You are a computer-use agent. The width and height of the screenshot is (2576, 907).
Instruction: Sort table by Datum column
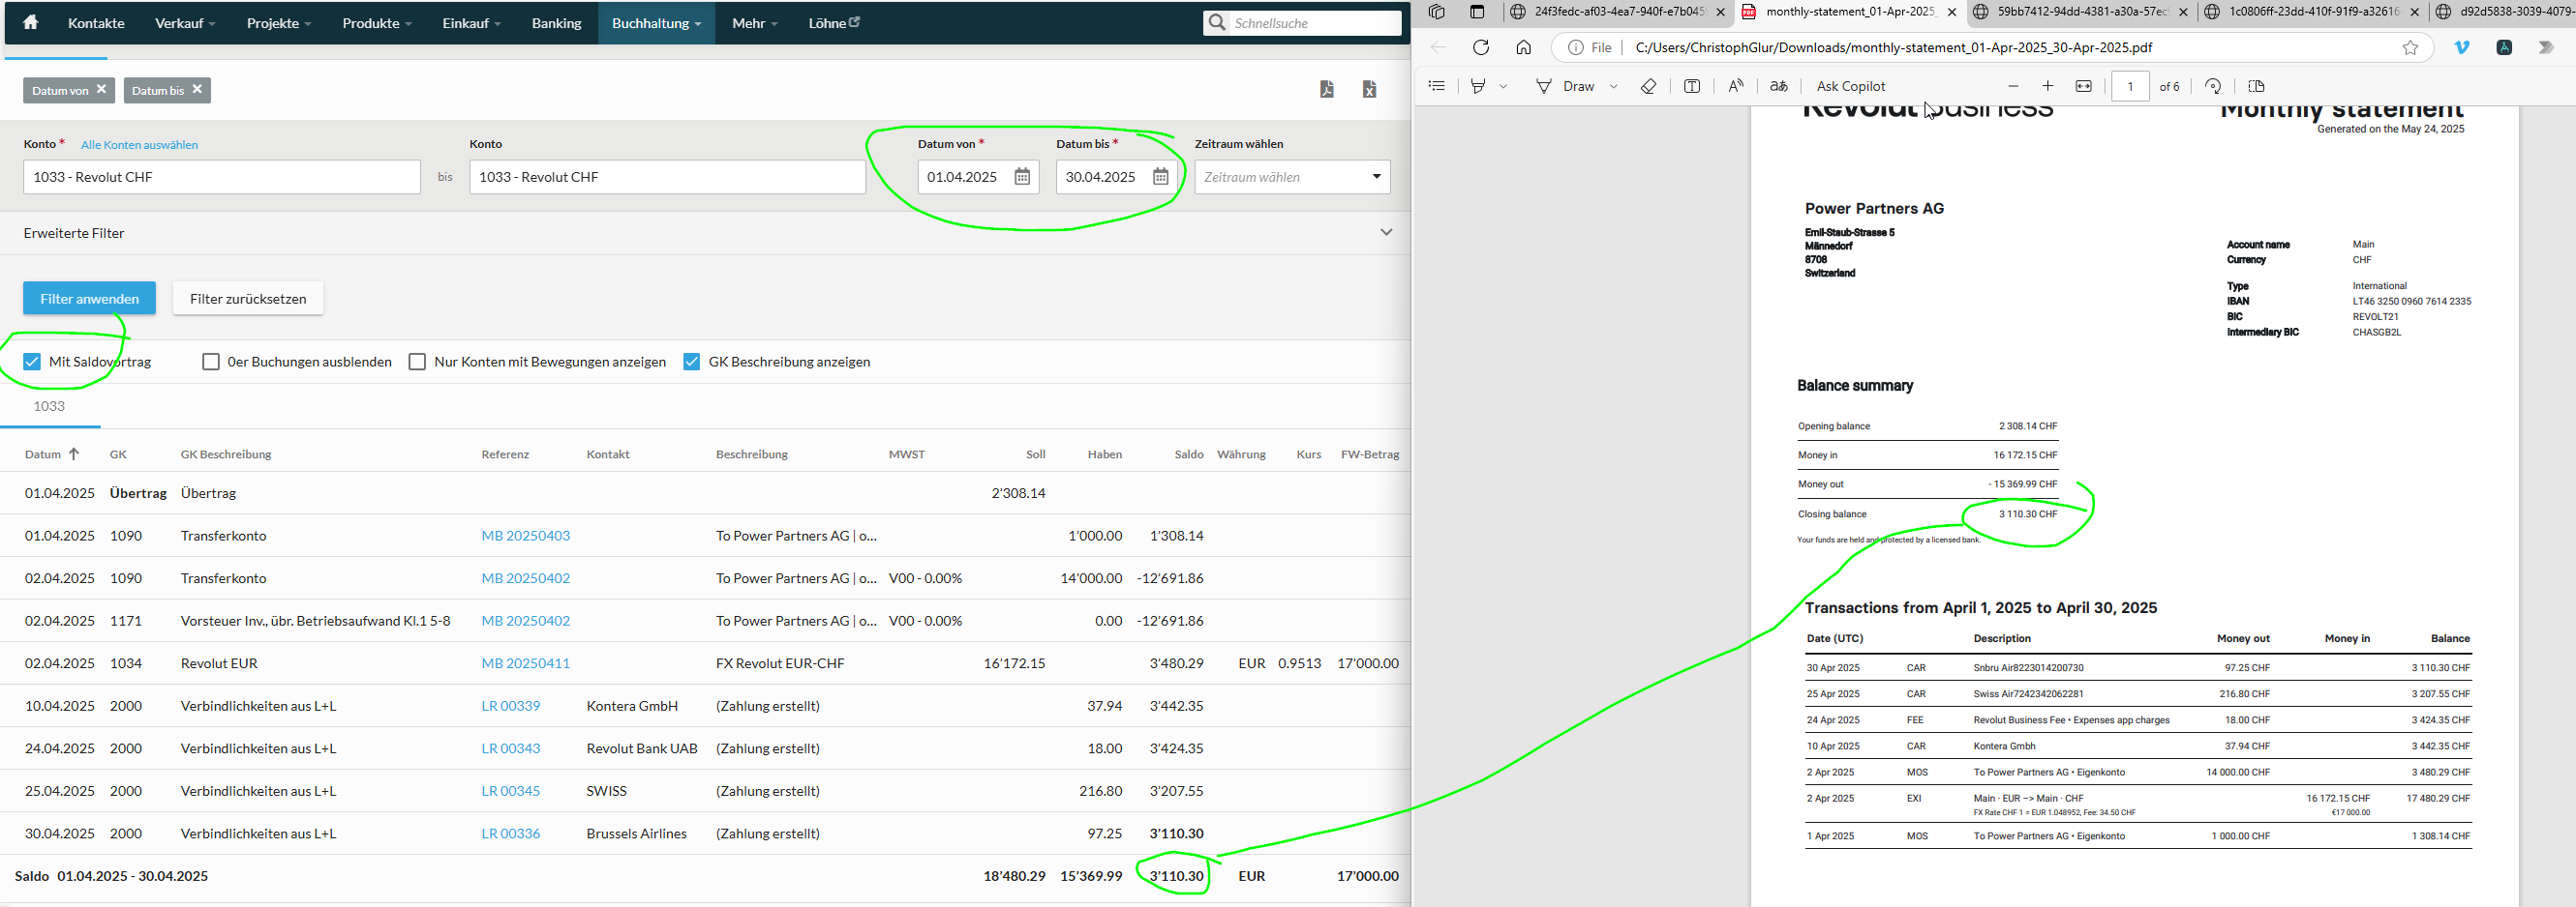(x=52, y=454)
